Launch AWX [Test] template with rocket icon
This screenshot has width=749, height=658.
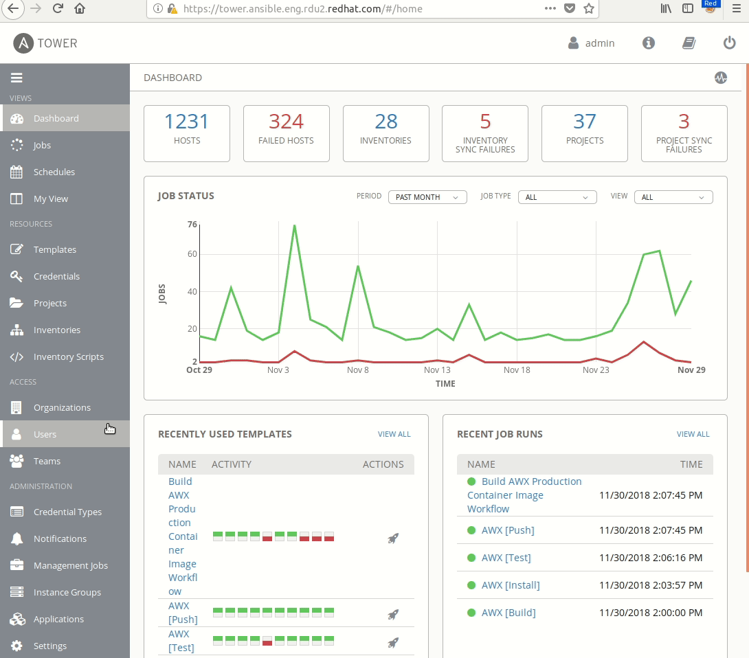click(392, 643)
